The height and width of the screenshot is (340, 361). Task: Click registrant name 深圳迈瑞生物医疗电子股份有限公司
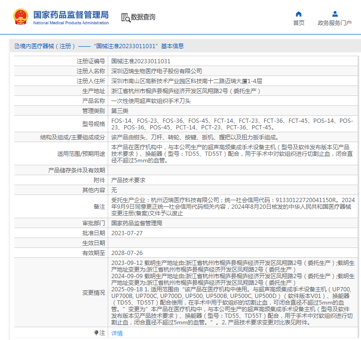pyautogui.click(x=156, y=71)
